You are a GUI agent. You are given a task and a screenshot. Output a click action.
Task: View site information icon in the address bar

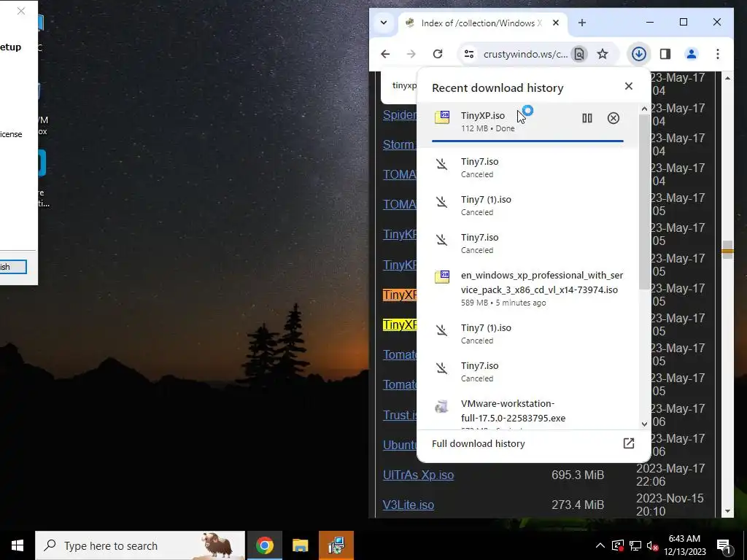pyautogui.click(x=469, y=54)
